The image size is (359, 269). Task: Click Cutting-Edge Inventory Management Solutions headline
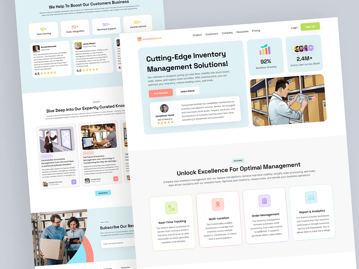(x=187, y=61)
